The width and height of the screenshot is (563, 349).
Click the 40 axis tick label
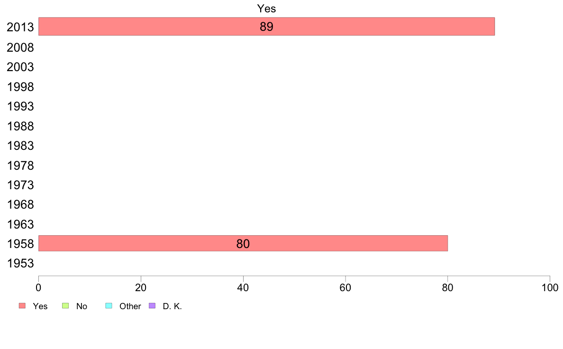click(243, 287)
